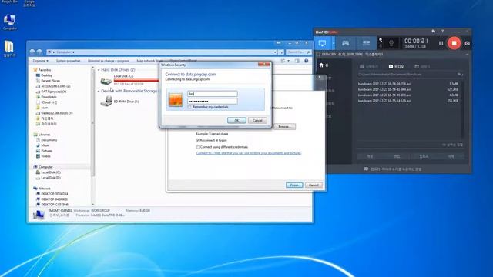Click Browse in Map Network Drive dialog

[284, 126]
